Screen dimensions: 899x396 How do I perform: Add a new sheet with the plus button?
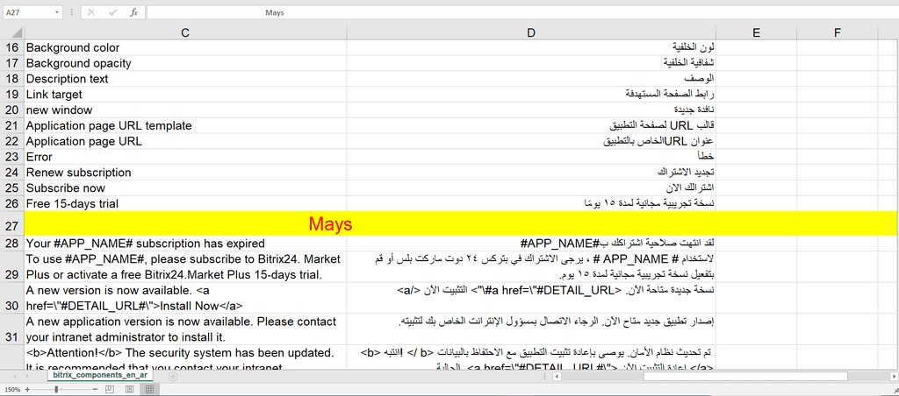173,376
